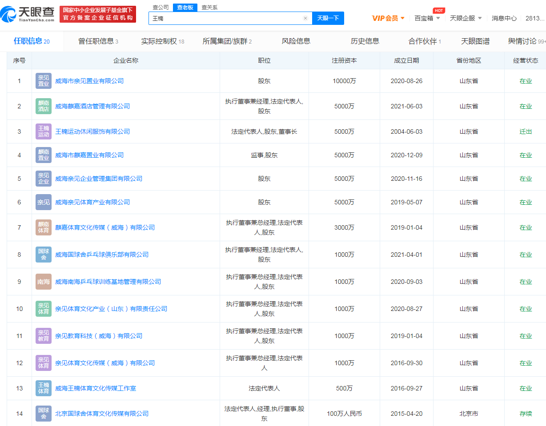
Task: Open the 风险信息 tab
Action: pyautogui.click(x=296, y=41)
